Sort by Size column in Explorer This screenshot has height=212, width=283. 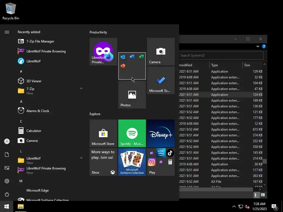point(252,65)
